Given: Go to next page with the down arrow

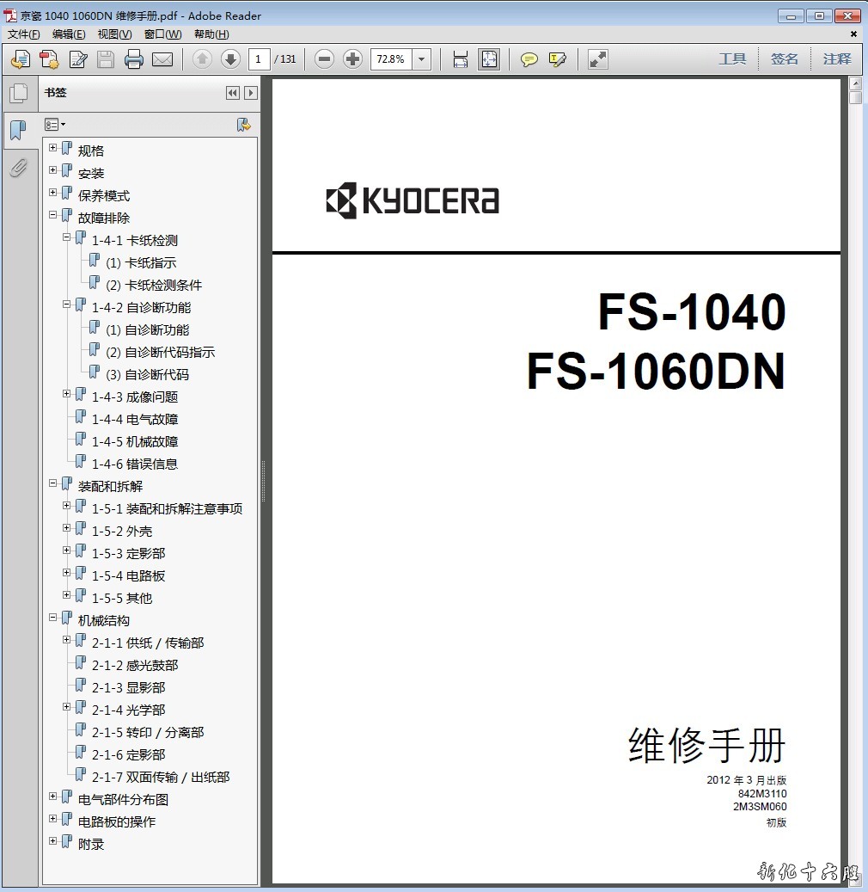Looking at the screenshot, I should point(229,59).
